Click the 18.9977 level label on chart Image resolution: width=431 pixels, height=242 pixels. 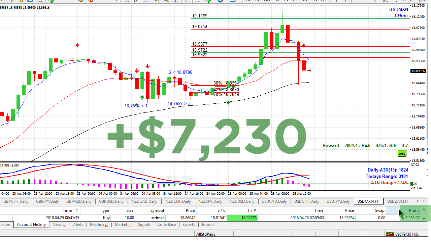(200, 44)
